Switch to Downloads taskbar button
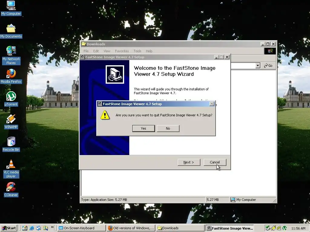Viewport: 310px width, 232px height. click(x=180, y=228)
